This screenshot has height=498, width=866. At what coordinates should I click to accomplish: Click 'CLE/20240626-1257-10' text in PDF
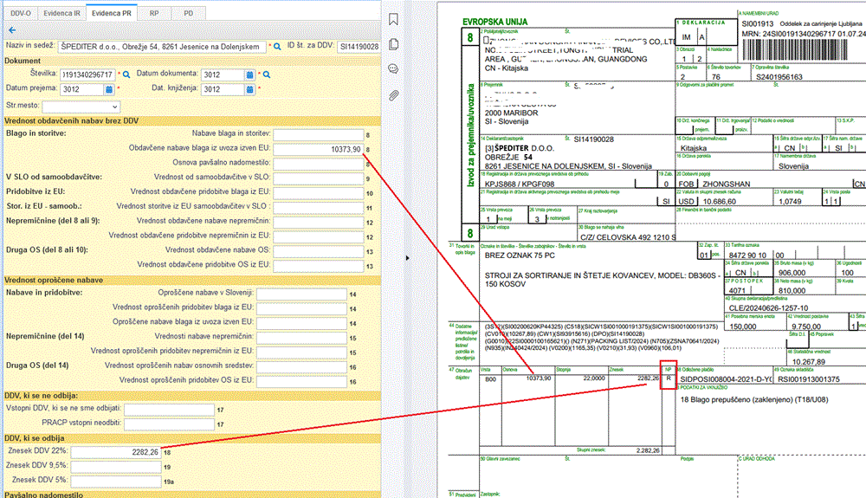coord(768,308)
